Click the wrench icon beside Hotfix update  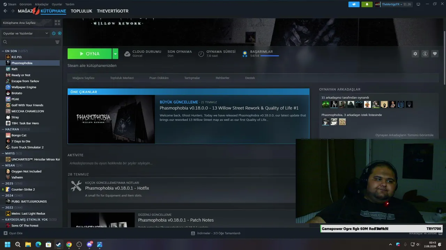[76, 186]
